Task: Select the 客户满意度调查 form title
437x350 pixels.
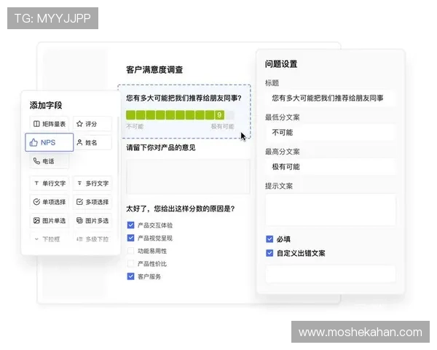Action: pos(154,69)
